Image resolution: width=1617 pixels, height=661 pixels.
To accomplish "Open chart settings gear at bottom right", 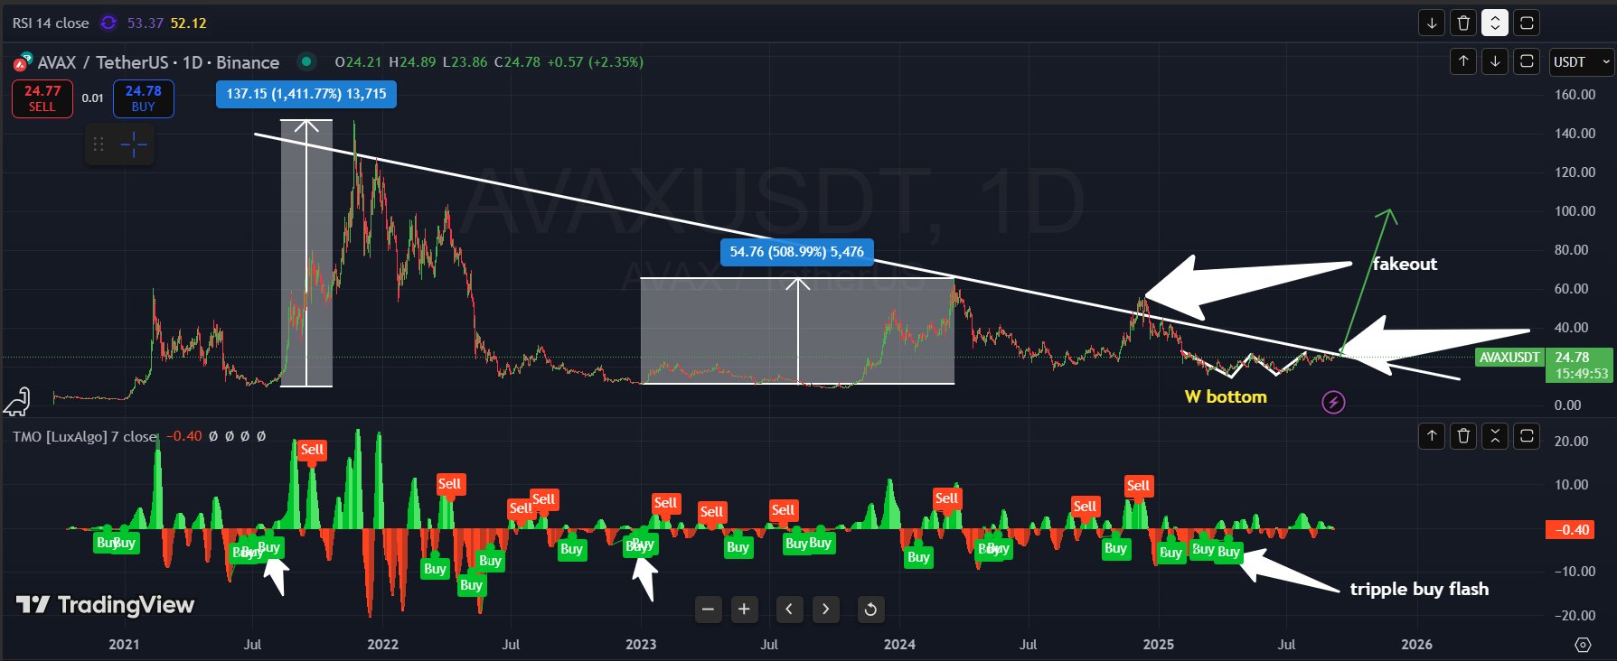I will coord(1583,644).
